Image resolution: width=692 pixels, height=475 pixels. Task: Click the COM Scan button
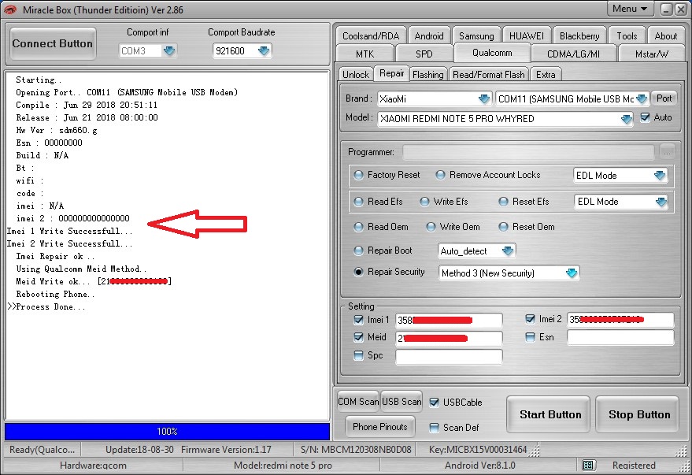(358, 401)
